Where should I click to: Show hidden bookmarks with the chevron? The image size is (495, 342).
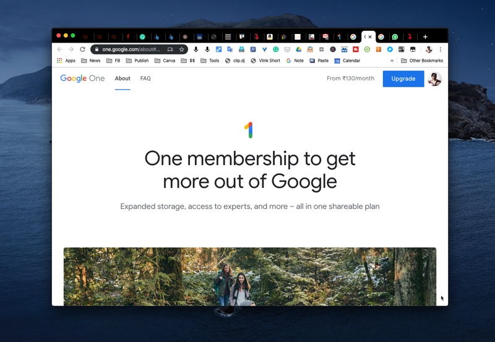392,61
